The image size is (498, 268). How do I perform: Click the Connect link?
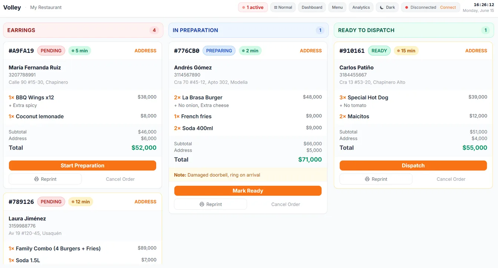click(448, 8)
